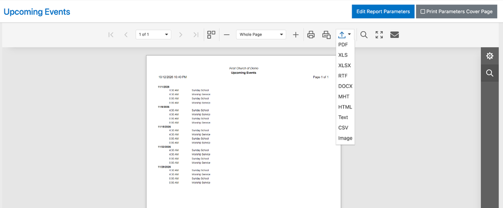
Task: Open the page number dropdown
Action: pos(153,34)
